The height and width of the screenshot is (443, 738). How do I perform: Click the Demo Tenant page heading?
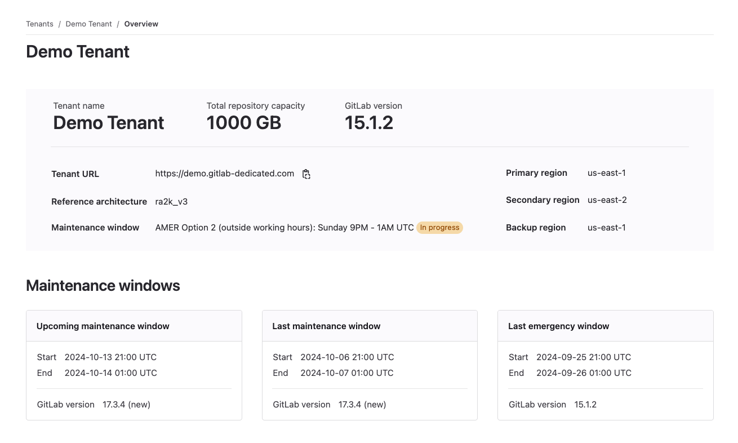tap(77, 51)
